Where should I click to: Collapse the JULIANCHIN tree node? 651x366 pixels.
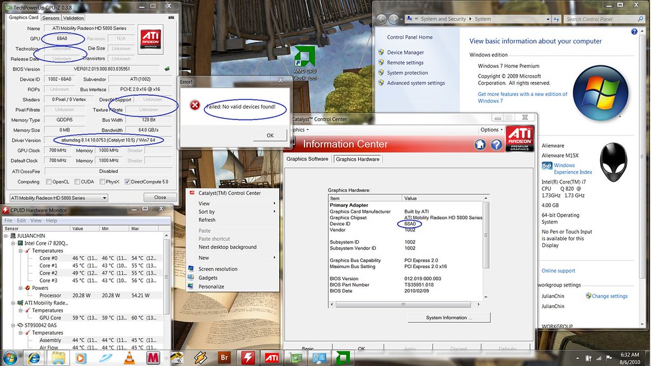click(x=6, y=236)
